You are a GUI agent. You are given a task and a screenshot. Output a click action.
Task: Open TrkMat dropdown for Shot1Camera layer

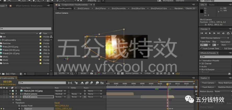[x=76, y=94]
